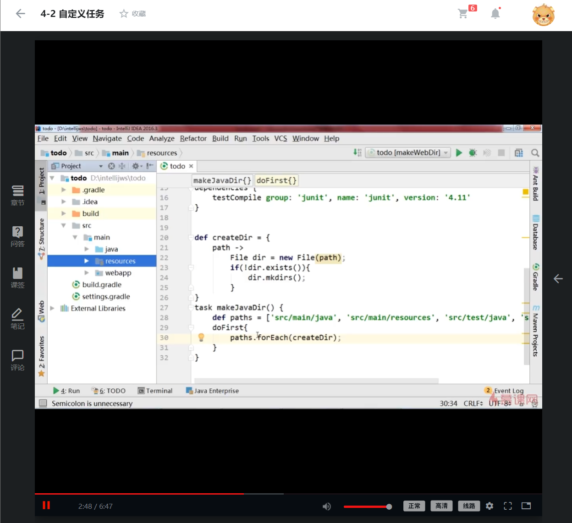
Task: Select makeJavaDir{} breadcrumb
Action: point(222,180)
